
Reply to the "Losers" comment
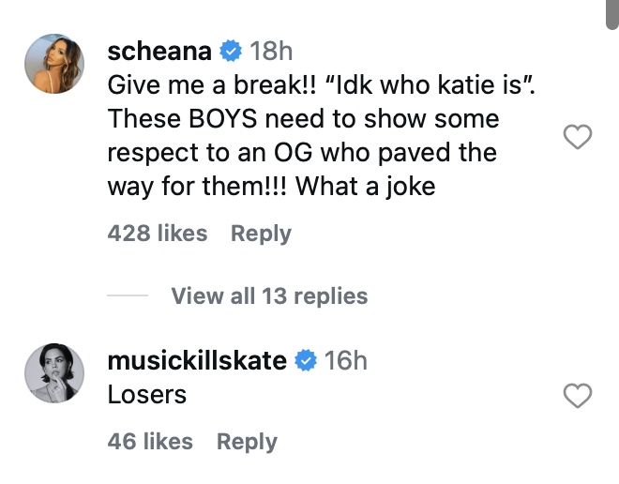247,441
